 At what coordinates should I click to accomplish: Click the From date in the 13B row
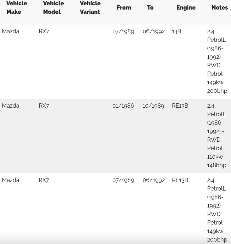[x=123, y=32]
